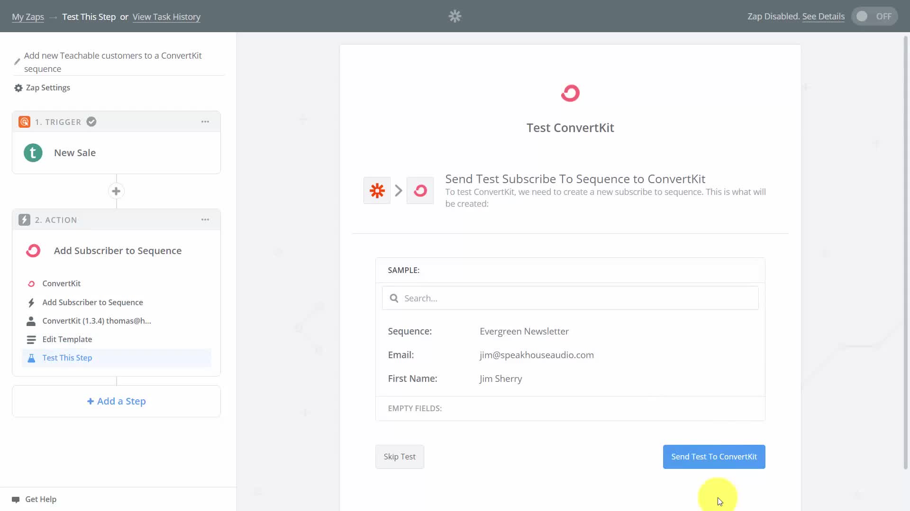Screen dimensions: 910x511
Task: Click the Teachable New Sale icon
Action: (x=33, y=153)
